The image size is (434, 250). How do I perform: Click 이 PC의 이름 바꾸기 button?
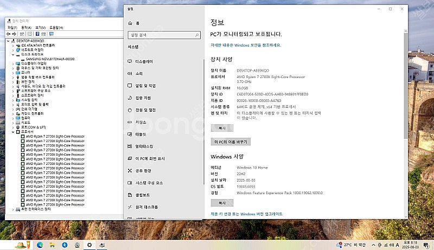tap(231, 142)
